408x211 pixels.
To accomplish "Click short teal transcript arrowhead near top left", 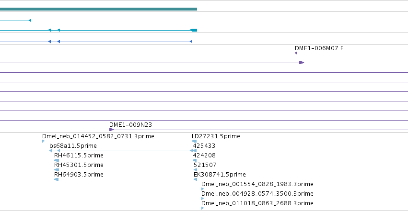I will (x=30, y=21).
